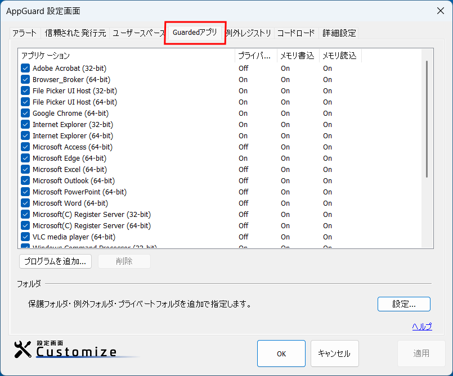Click the プログラムを追加... button

(55, 261)
